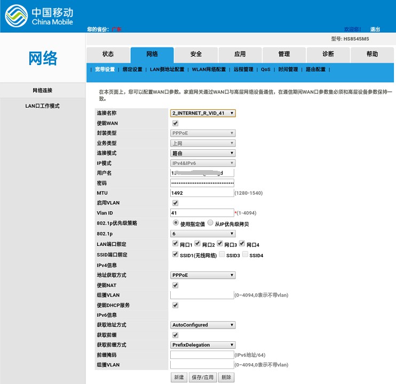396x384 pixels.
Task: Open the 应用 tab
Action: (240, 54)
